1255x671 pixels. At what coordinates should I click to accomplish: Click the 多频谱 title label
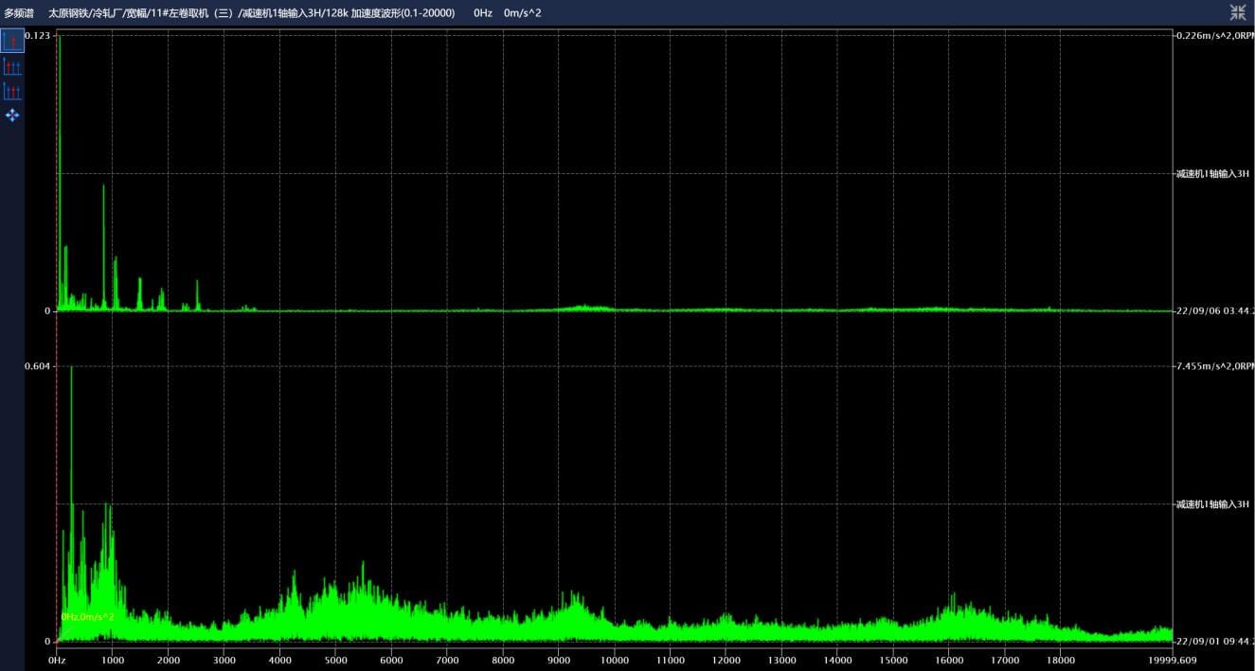click(20, 13)
